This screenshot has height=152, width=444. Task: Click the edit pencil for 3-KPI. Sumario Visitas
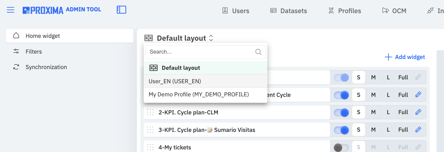[418, 130]
